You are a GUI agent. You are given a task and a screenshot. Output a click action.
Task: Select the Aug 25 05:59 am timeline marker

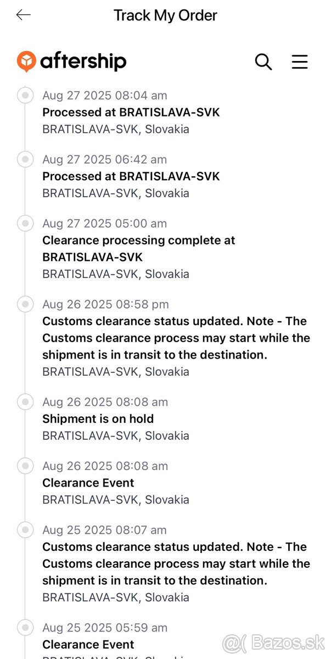point(25,628)
